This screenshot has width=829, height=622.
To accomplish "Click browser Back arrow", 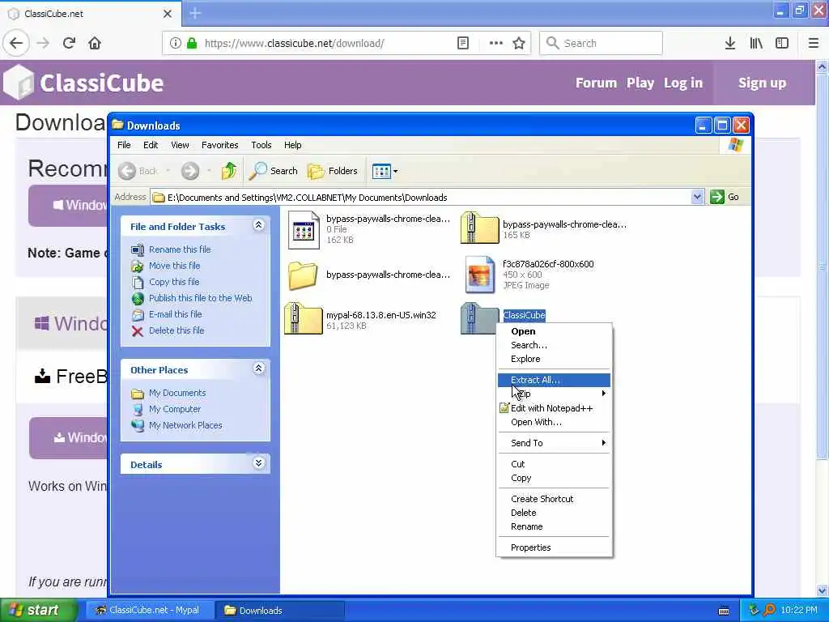I will [16, 43].
